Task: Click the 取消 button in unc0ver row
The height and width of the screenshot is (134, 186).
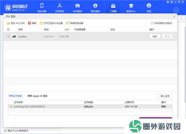Action: pyautogui.click(x=167, y=36)
